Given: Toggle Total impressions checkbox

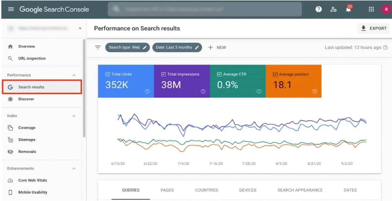Looking at the screenshot, I should pyautogui.click(x=163, y=74).
